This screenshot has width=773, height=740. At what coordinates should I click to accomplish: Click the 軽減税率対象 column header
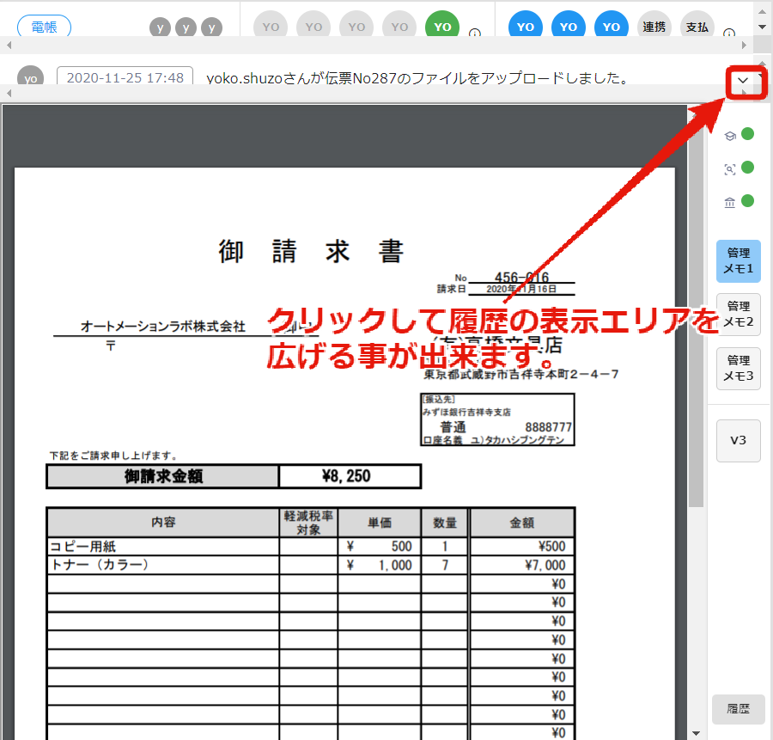pos(308,523)
